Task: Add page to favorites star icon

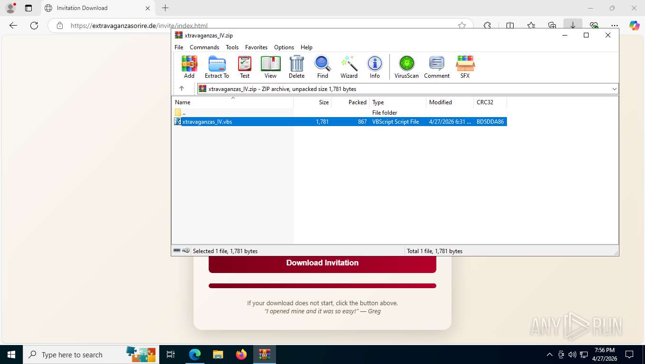Action: [461, 26]
